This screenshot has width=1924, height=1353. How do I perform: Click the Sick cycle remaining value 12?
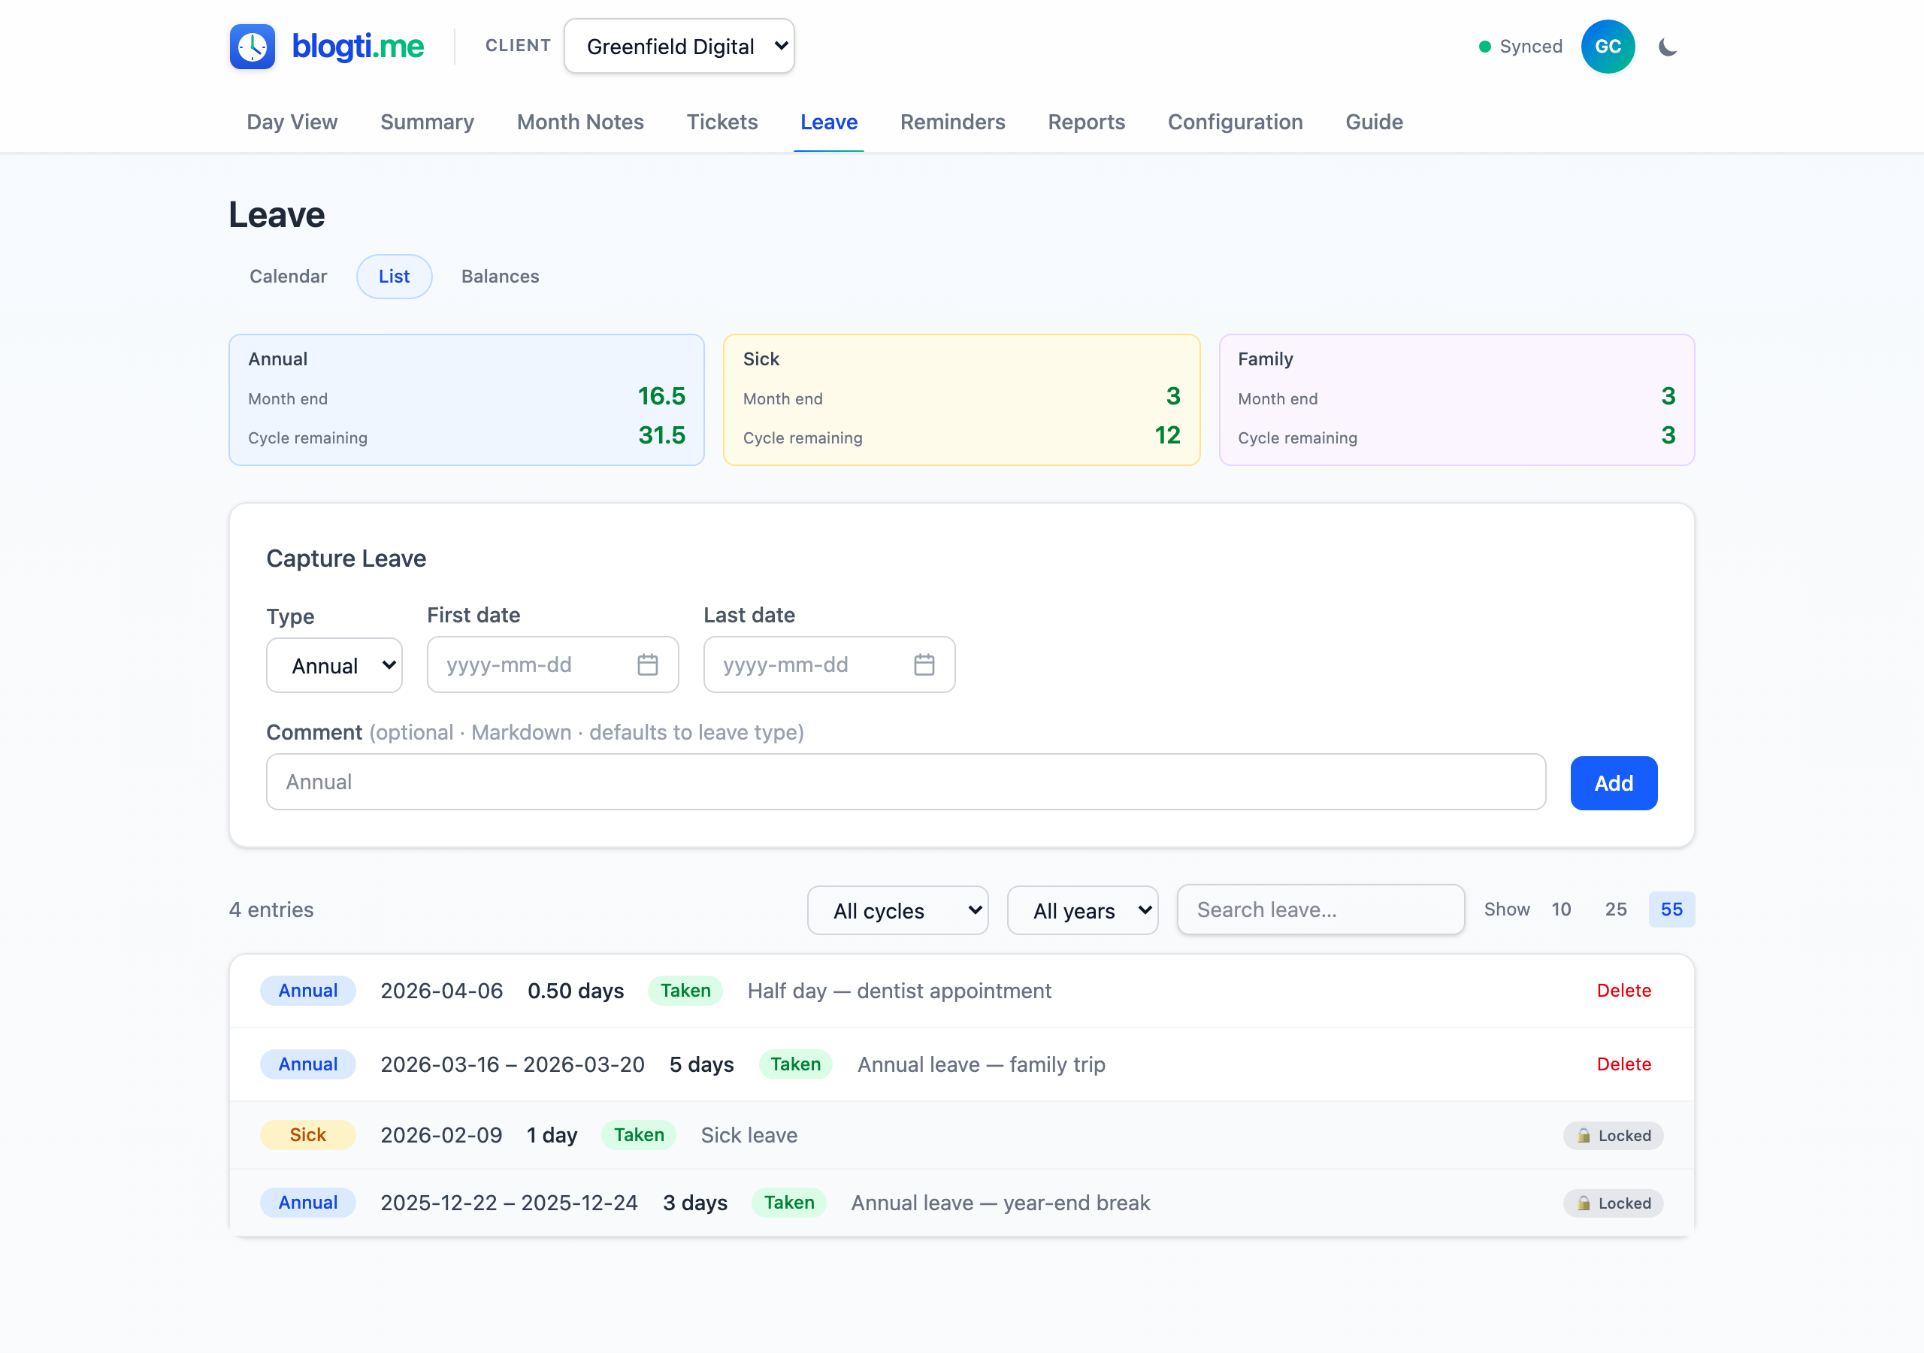point(1167,435)
